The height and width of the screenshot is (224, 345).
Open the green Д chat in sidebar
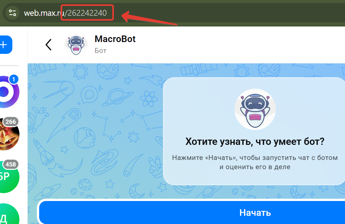(x=9, y=214)
